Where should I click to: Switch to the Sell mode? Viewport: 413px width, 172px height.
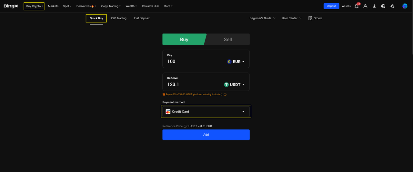tap(228, 39)
